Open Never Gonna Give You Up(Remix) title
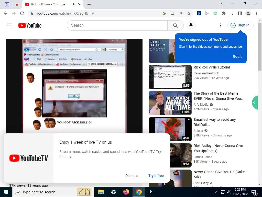Viewport: 262px width, 197px height. [218, 148]
